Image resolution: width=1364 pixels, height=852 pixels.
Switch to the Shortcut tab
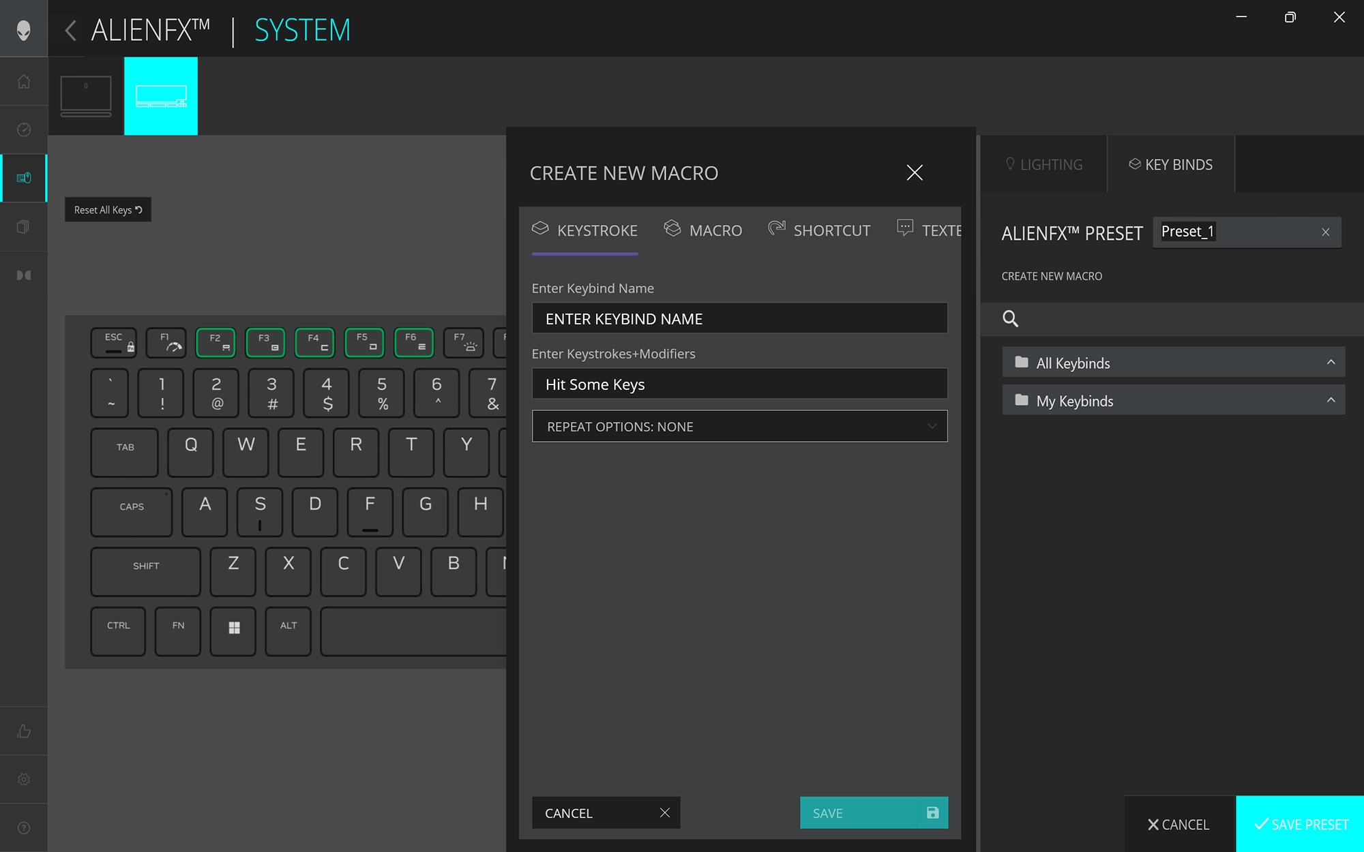pyautogui.click(x=819, y=230)
